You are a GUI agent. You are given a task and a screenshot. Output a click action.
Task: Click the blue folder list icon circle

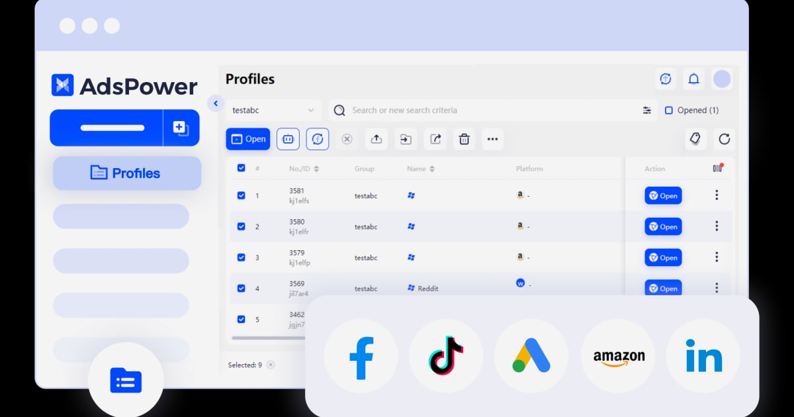click(x=126, y=380)
